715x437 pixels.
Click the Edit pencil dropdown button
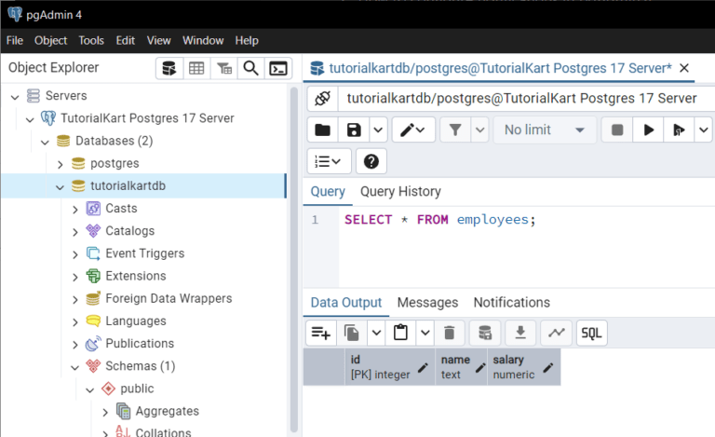pyautogui.click(x=412, y=130)
